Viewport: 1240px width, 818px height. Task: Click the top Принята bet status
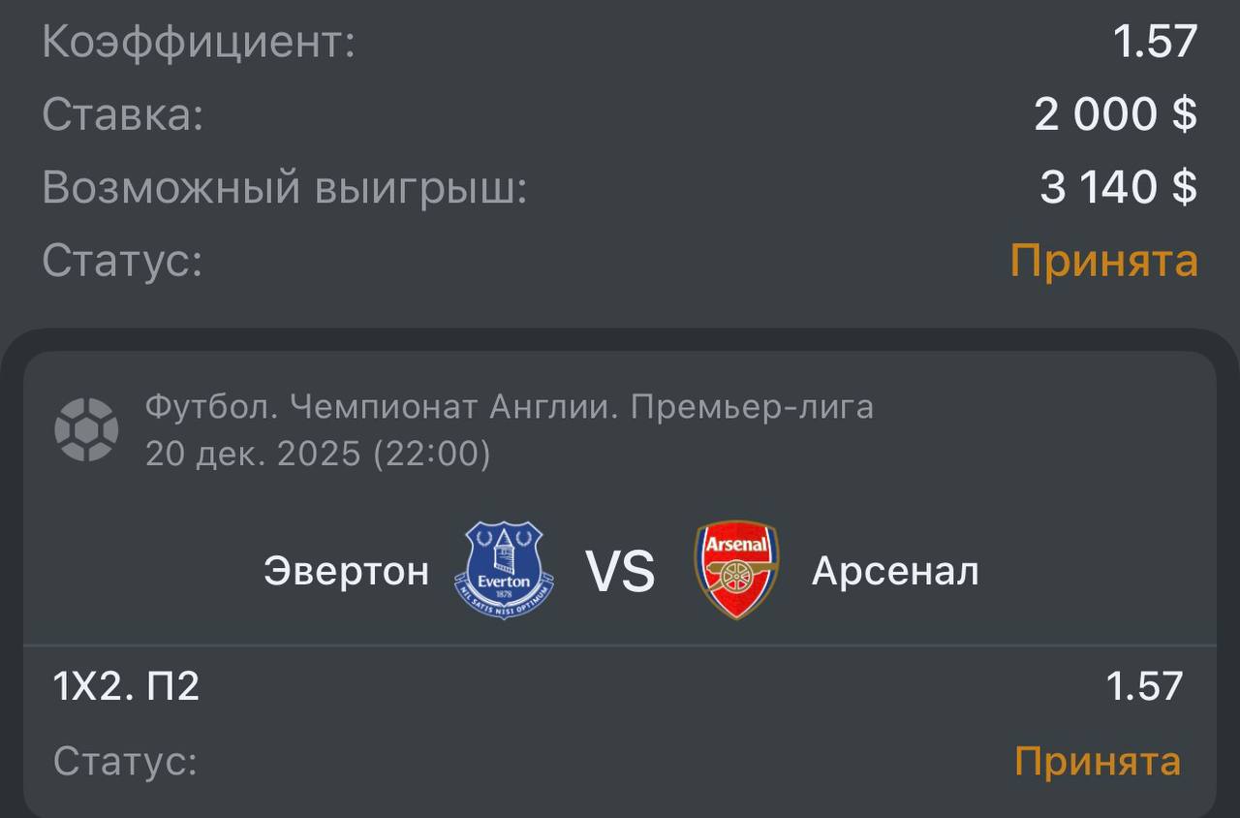(1104, 261)
